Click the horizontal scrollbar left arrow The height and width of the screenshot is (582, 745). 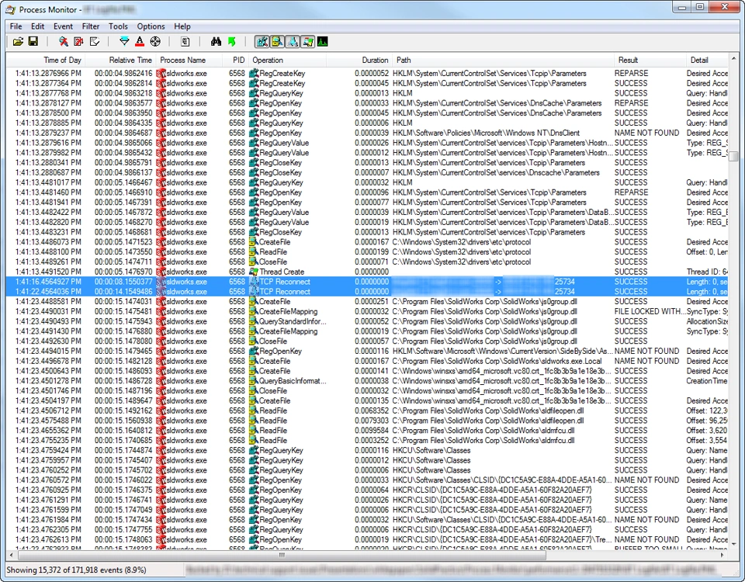pyautogui.click(x=12, y=554)
